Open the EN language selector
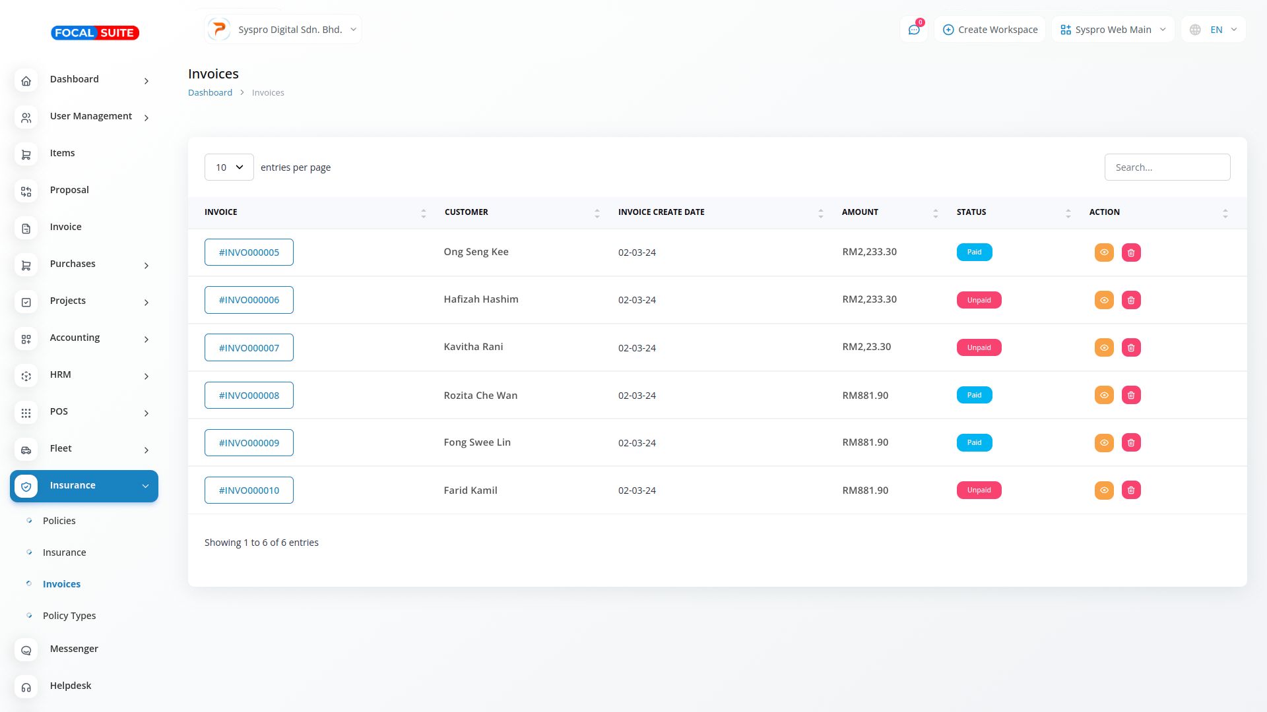1267x712 pixels. click(1214, 30)
